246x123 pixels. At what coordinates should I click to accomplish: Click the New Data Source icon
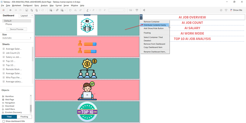coord(32,10)
